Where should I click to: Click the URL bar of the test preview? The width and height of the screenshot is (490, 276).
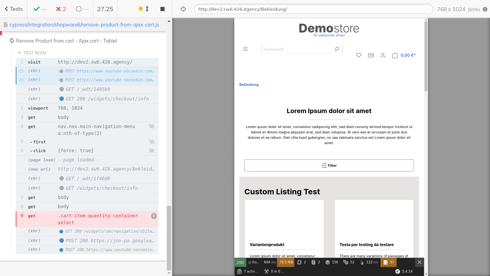[313, 9]
